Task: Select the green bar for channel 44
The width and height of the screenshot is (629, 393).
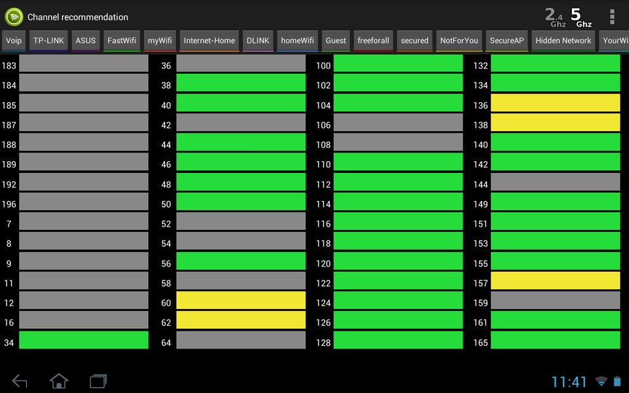Action: pos(241,142)
